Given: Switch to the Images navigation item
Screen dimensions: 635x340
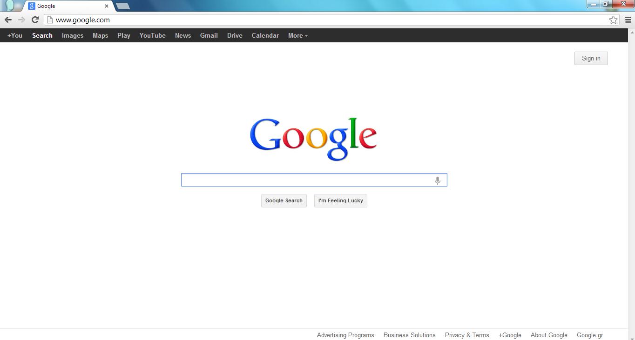Looking at the screenshot, I should 73,35.
